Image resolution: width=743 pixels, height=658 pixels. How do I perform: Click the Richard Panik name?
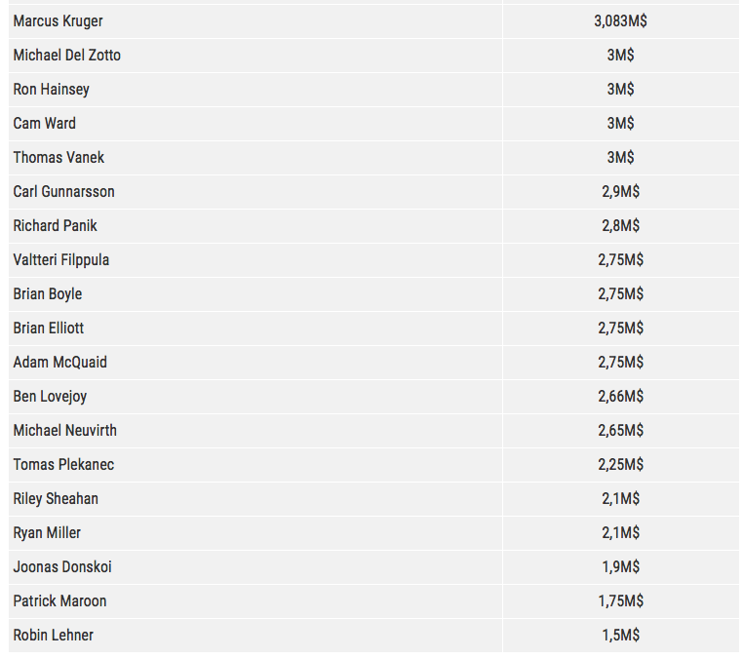tap(56, 225)
